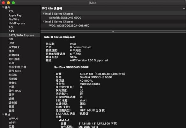Image resolution: width=186 pixels, height=128 pixels.
Task: Click Intel 8 Series Chipset detail heading
Action: (60, 37)
